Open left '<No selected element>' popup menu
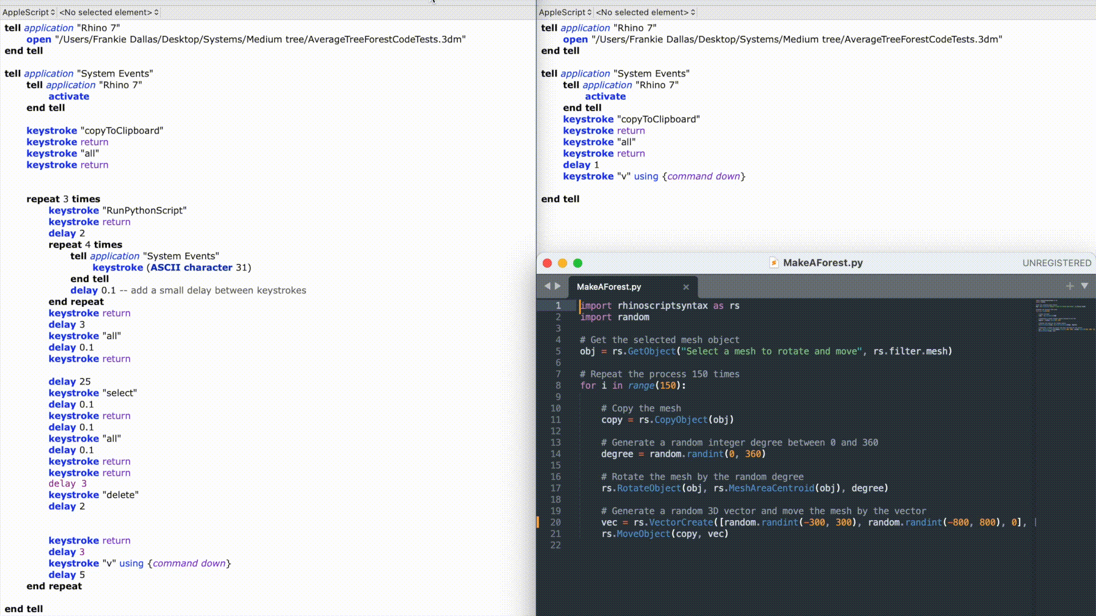Image resolution: width=1096 pixels, height=616 pixels. click(109, 12)
